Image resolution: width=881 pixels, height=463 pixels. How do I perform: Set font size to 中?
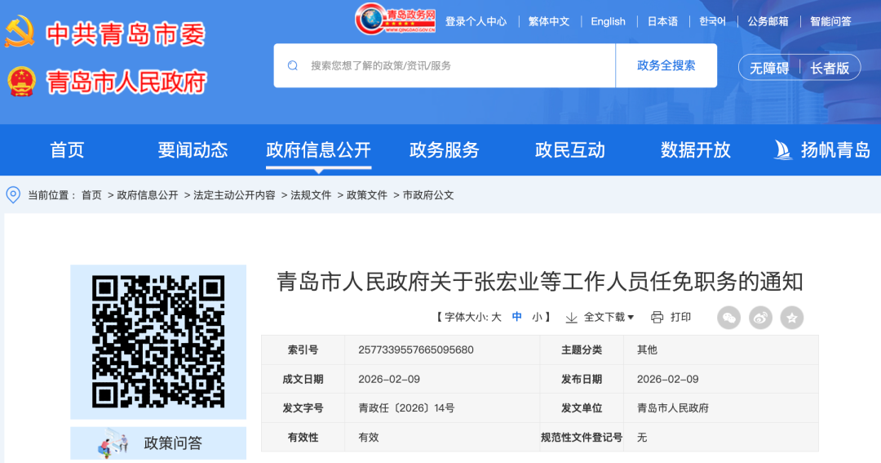coord(517,318)
